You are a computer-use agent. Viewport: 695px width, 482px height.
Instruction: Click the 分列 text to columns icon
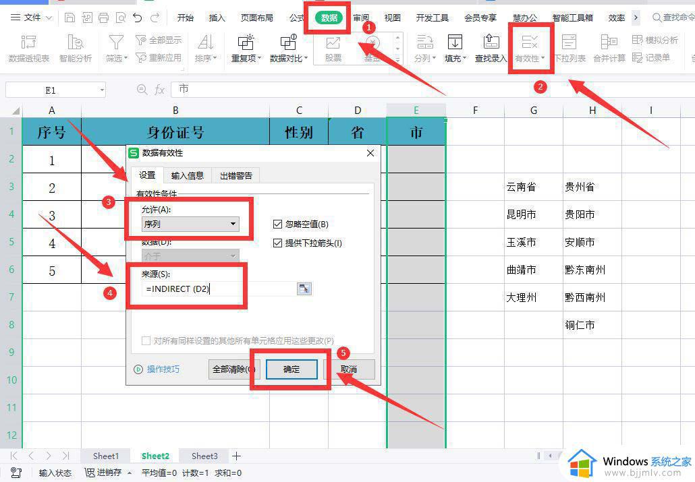[424, 42]
